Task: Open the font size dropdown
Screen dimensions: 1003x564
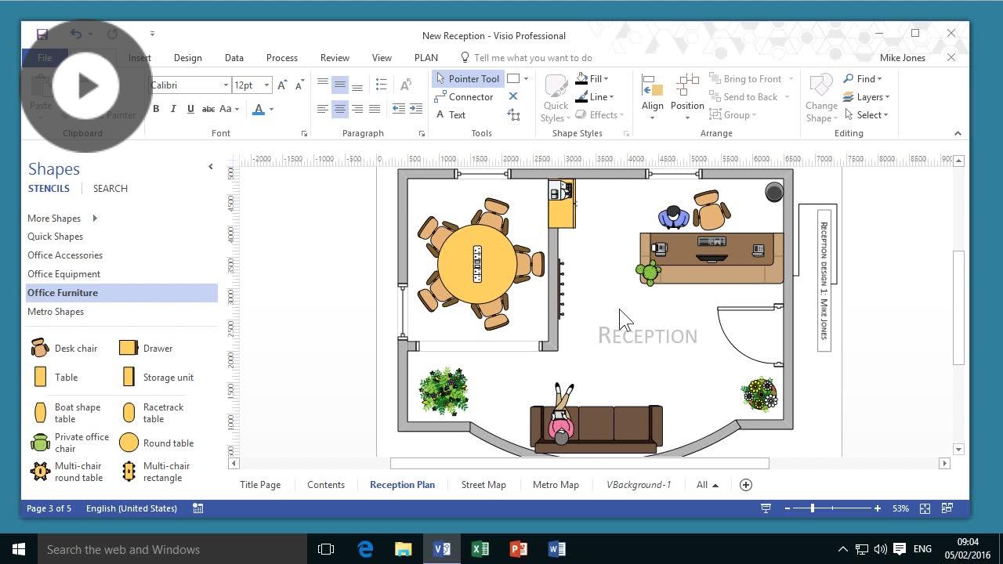Action: (266, 85)
